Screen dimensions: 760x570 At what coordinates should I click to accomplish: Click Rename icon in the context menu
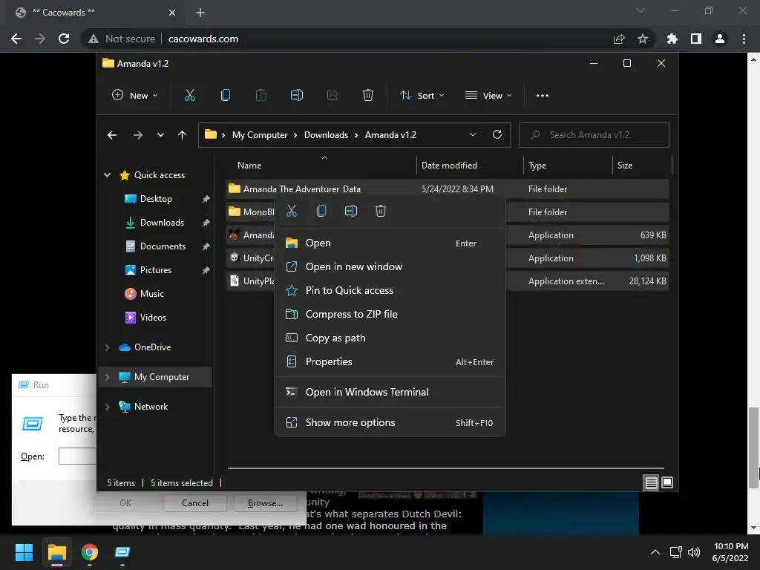pos(351,211)
